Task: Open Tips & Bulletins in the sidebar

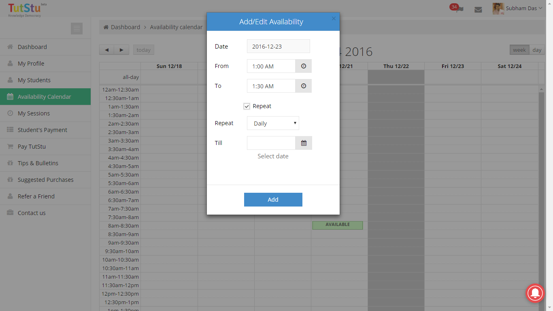Action: pos(45,163)
